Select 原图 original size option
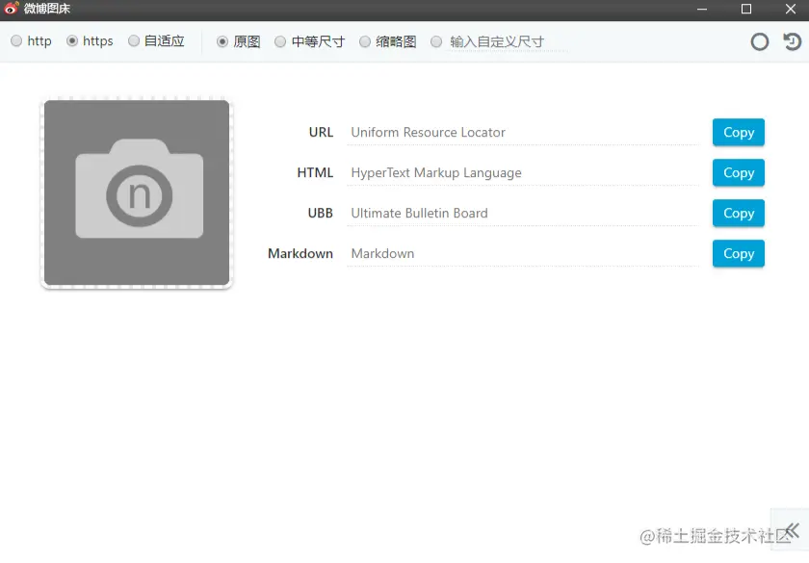This screenshot has height=563, width=809. point(222,41)
